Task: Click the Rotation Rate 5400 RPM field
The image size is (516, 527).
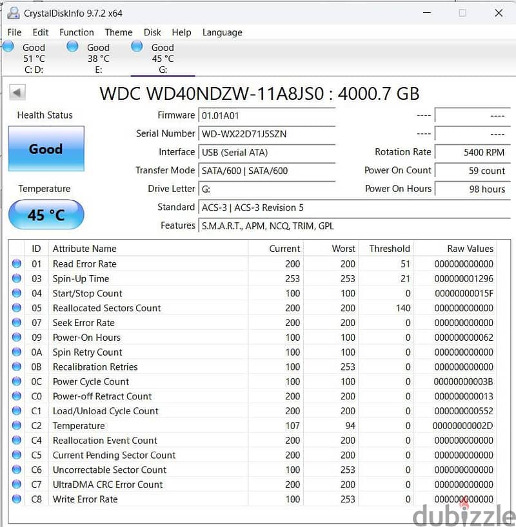Action: 473,152
